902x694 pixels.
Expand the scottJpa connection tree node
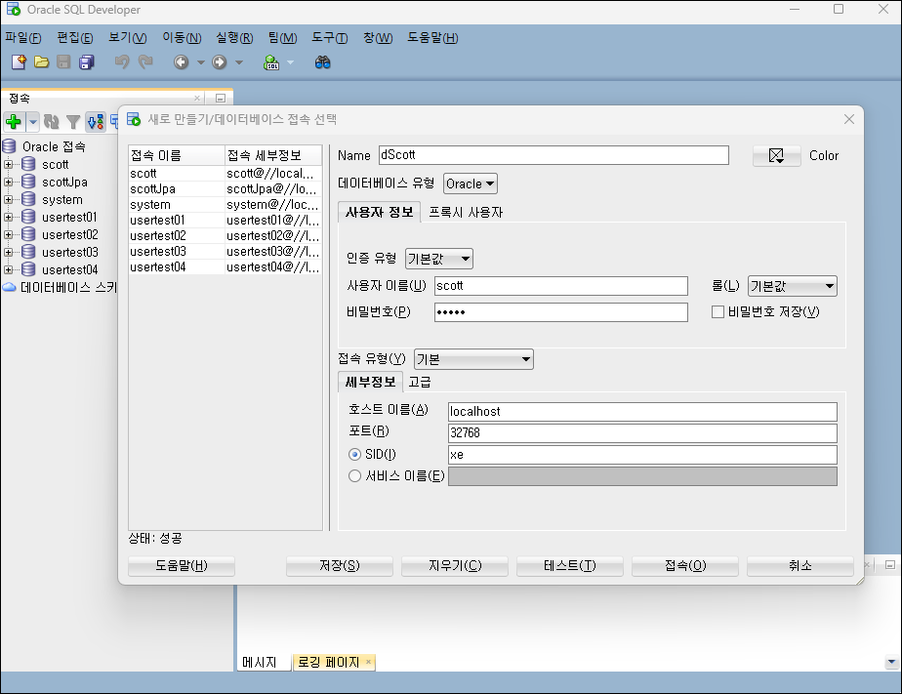coord(8,182)
